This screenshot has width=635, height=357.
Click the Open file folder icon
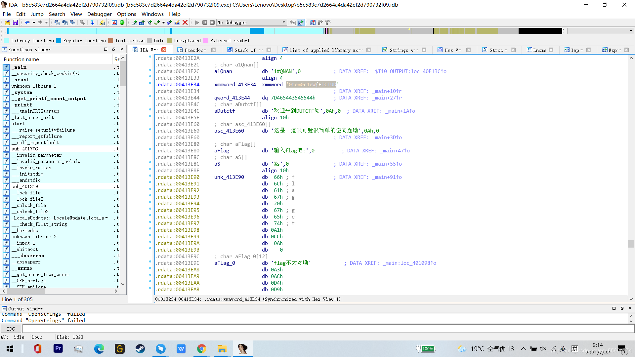tap(7, 22)
